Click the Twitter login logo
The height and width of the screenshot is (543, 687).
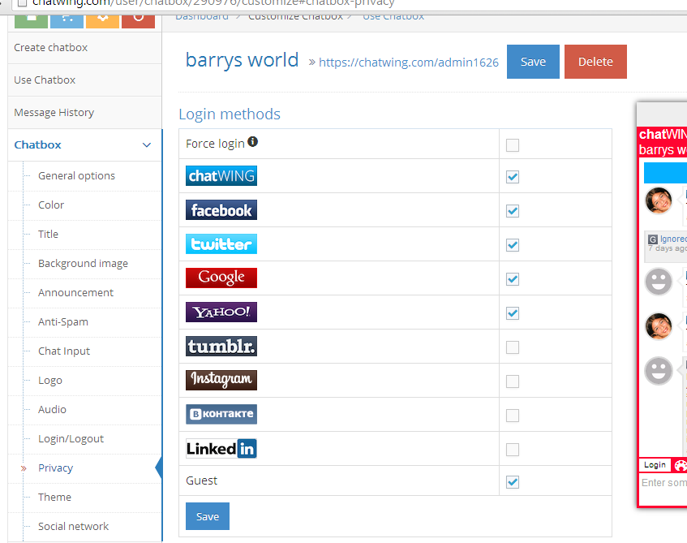tap(221, 244)
